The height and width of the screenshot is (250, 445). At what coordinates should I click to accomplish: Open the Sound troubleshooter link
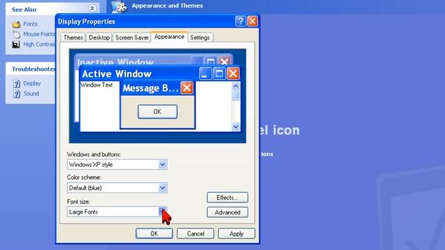coord(31,94)
